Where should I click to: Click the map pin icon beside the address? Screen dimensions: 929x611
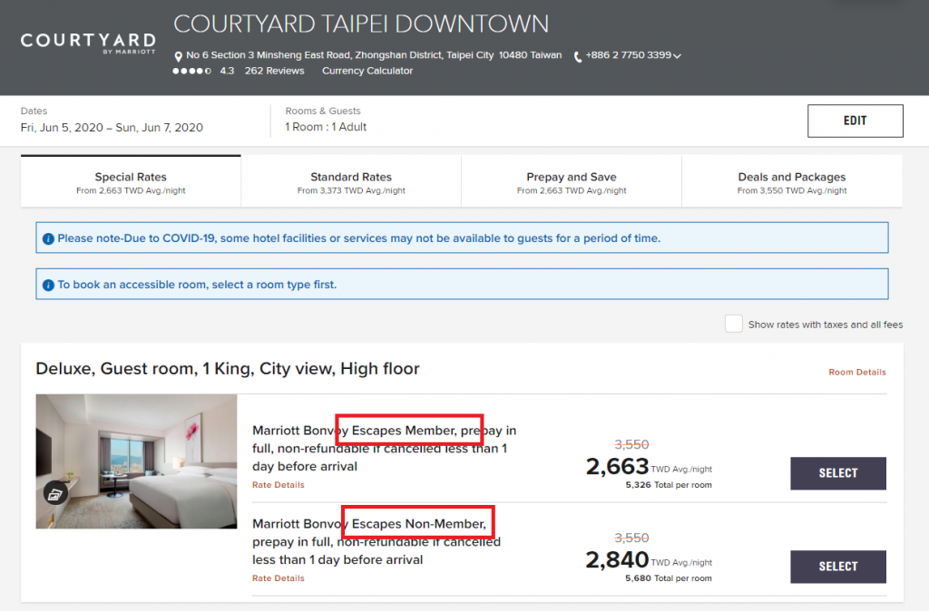[x=178, y=56]
